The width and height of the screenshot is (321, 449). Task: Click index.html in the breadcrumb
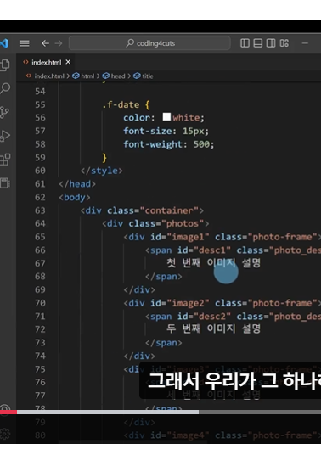tap(49, 76)
